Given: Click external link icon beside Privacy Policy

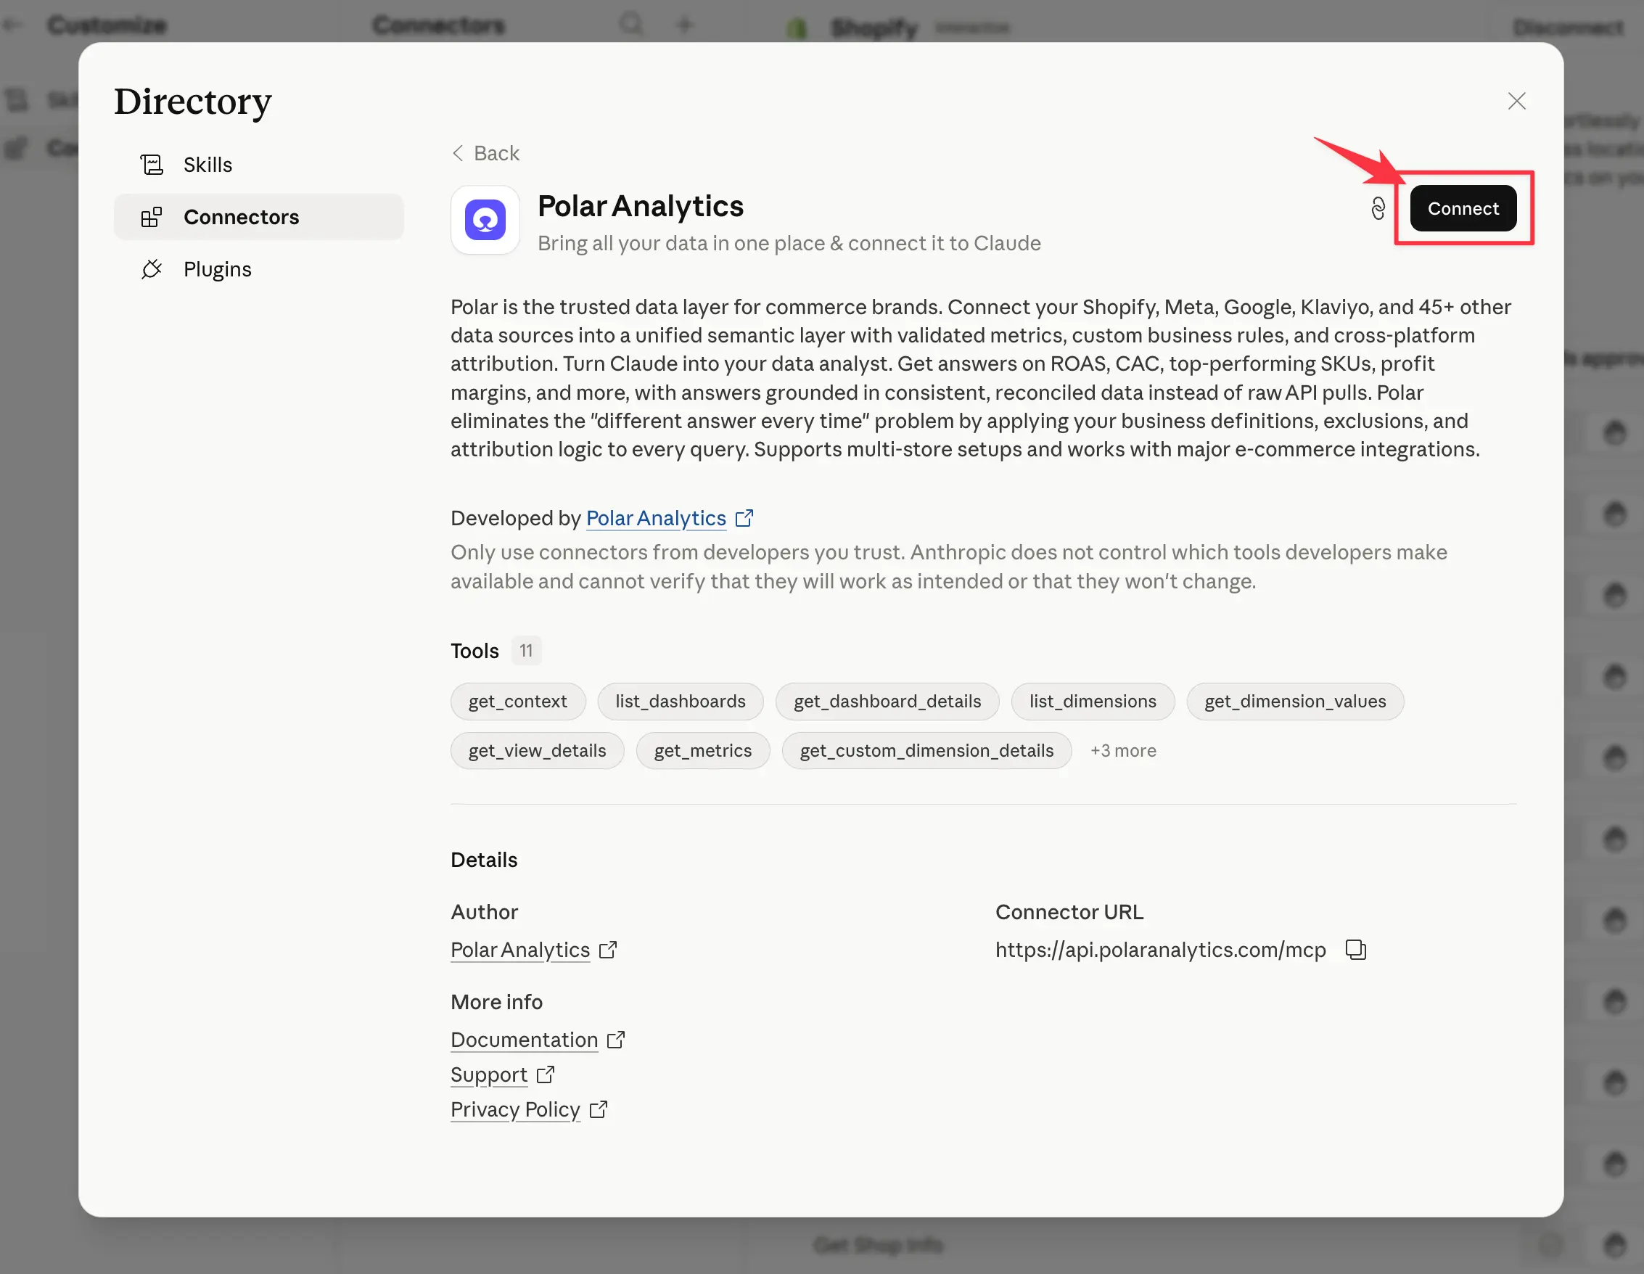Looking at the screenshot, I should [x=598, y=1110].
